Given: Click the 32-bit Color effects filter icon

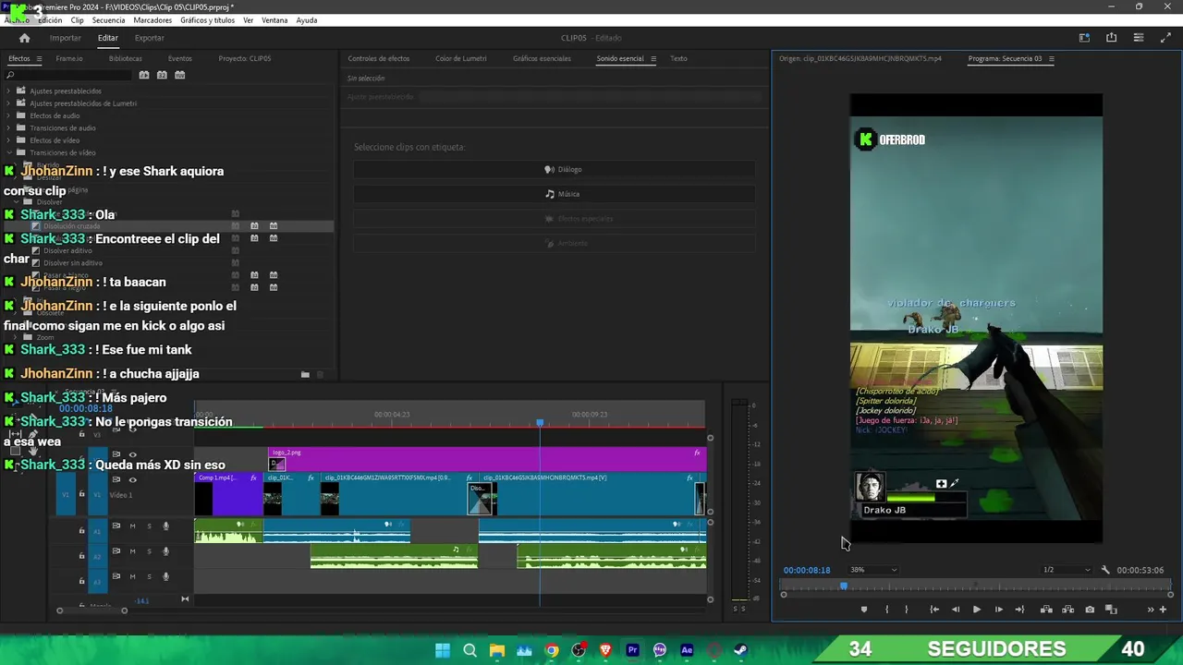Looking at the screenshot, I should point(162,75).
